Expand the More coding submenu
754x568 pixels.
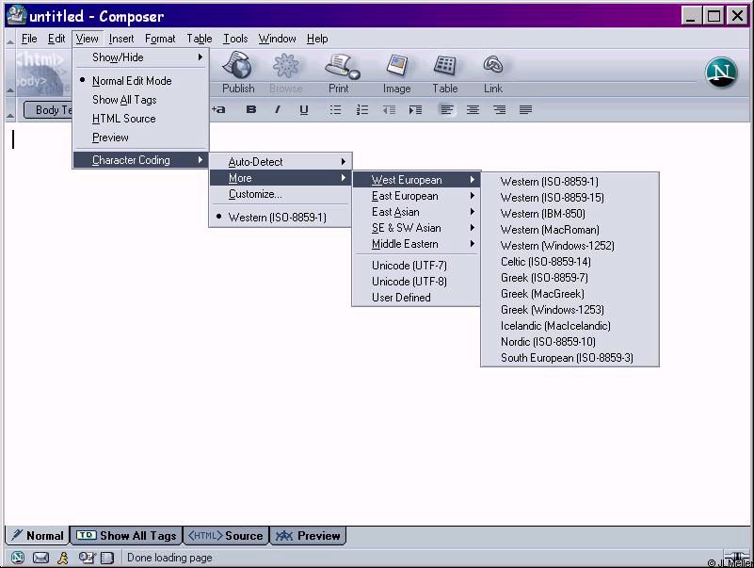[281, 178]
